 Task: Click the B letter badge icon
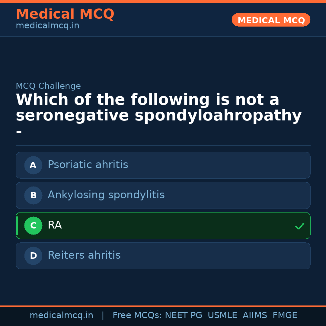click(x=33, y=195)
